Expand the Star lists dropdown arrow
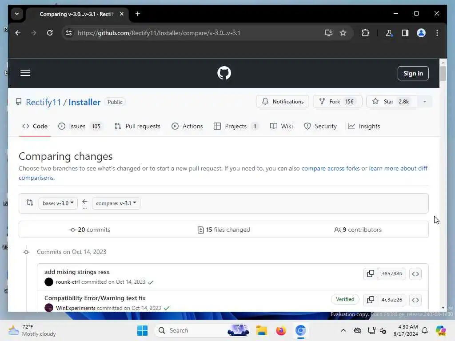The image size is (455, 341). tap(424, 102)
